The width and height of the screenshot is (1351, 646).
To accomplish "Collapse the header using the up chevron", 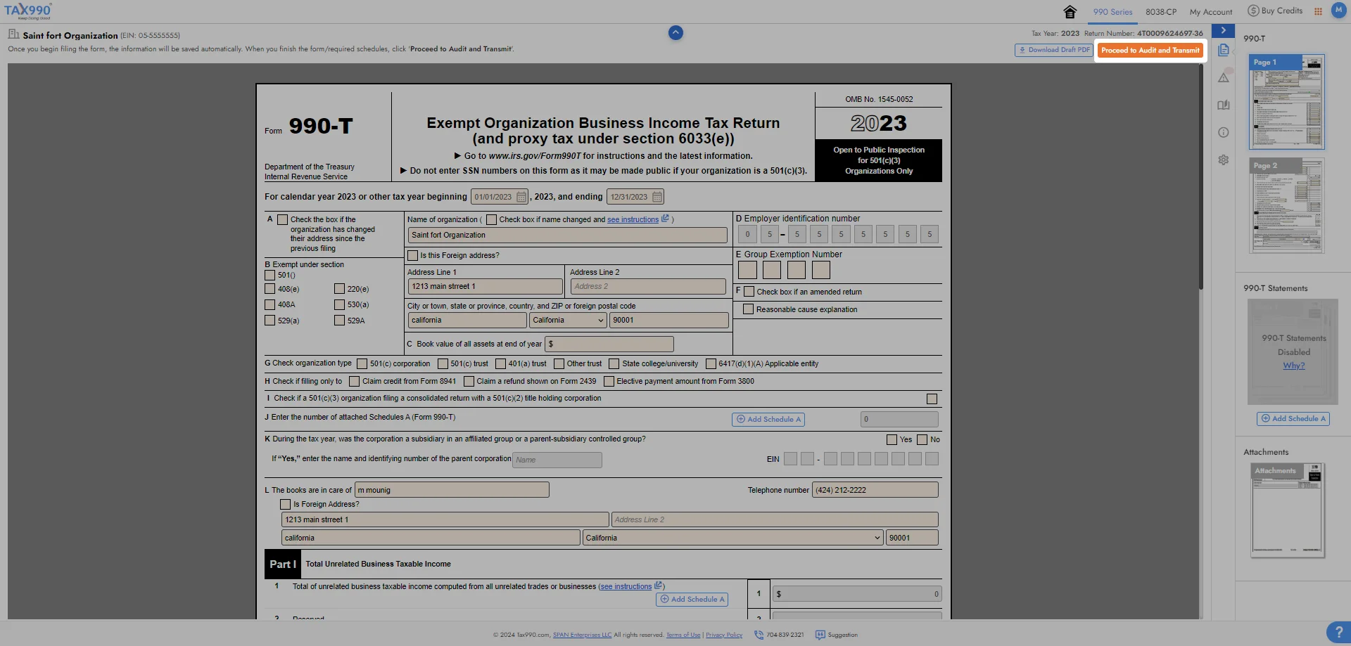I will click(675, 32).
